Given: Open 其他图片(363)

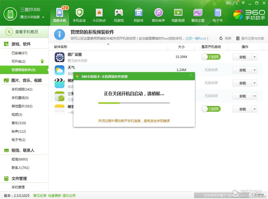Looking at the screenshot, I should (22, 106).
